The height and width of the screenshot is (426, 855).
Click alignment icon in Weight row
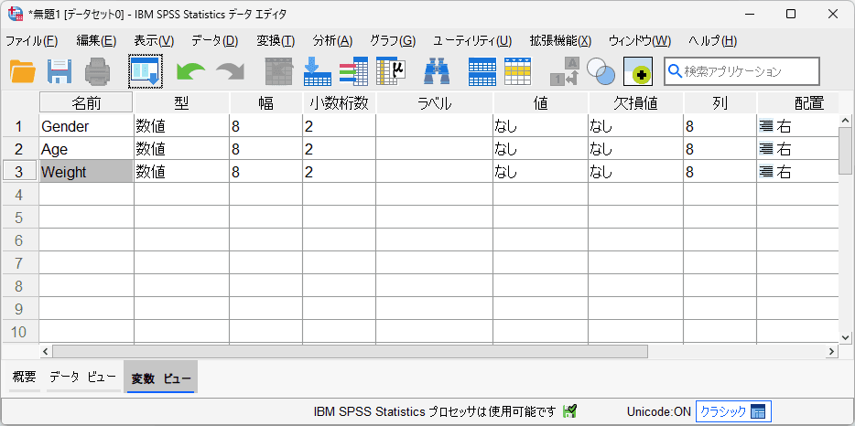point(766,172)
